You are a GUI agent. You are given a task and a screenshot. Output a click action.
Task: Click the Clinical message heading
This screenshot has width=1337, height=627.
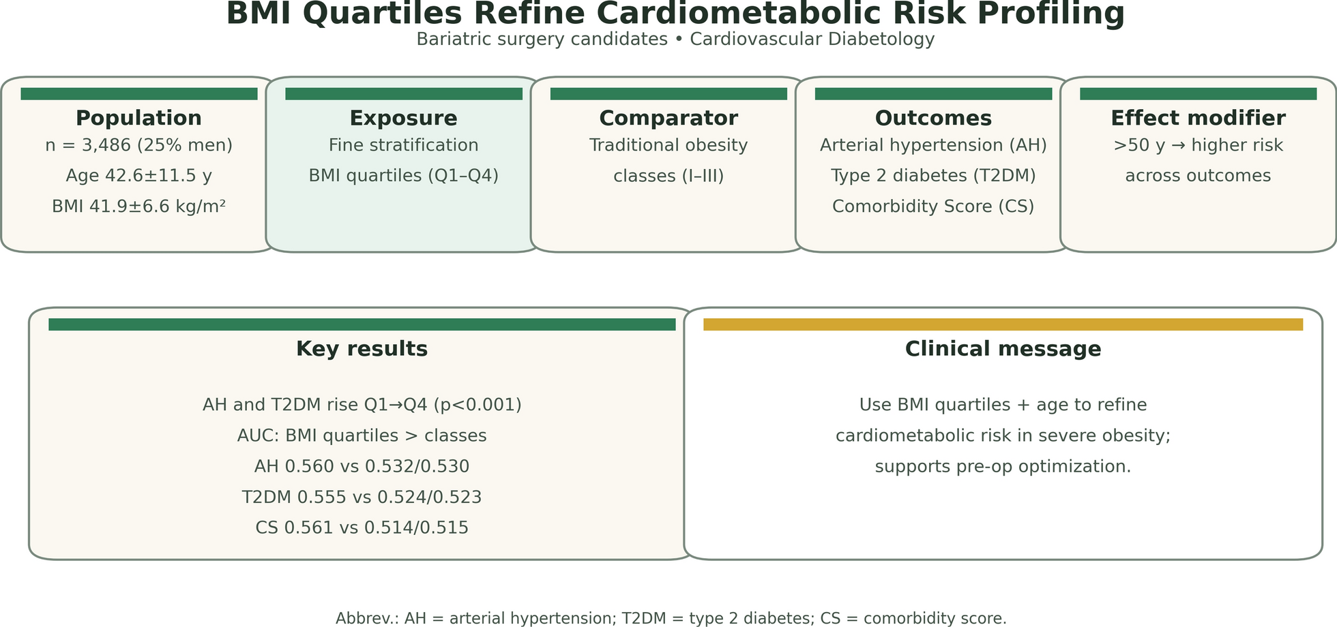pos(1003,349)
